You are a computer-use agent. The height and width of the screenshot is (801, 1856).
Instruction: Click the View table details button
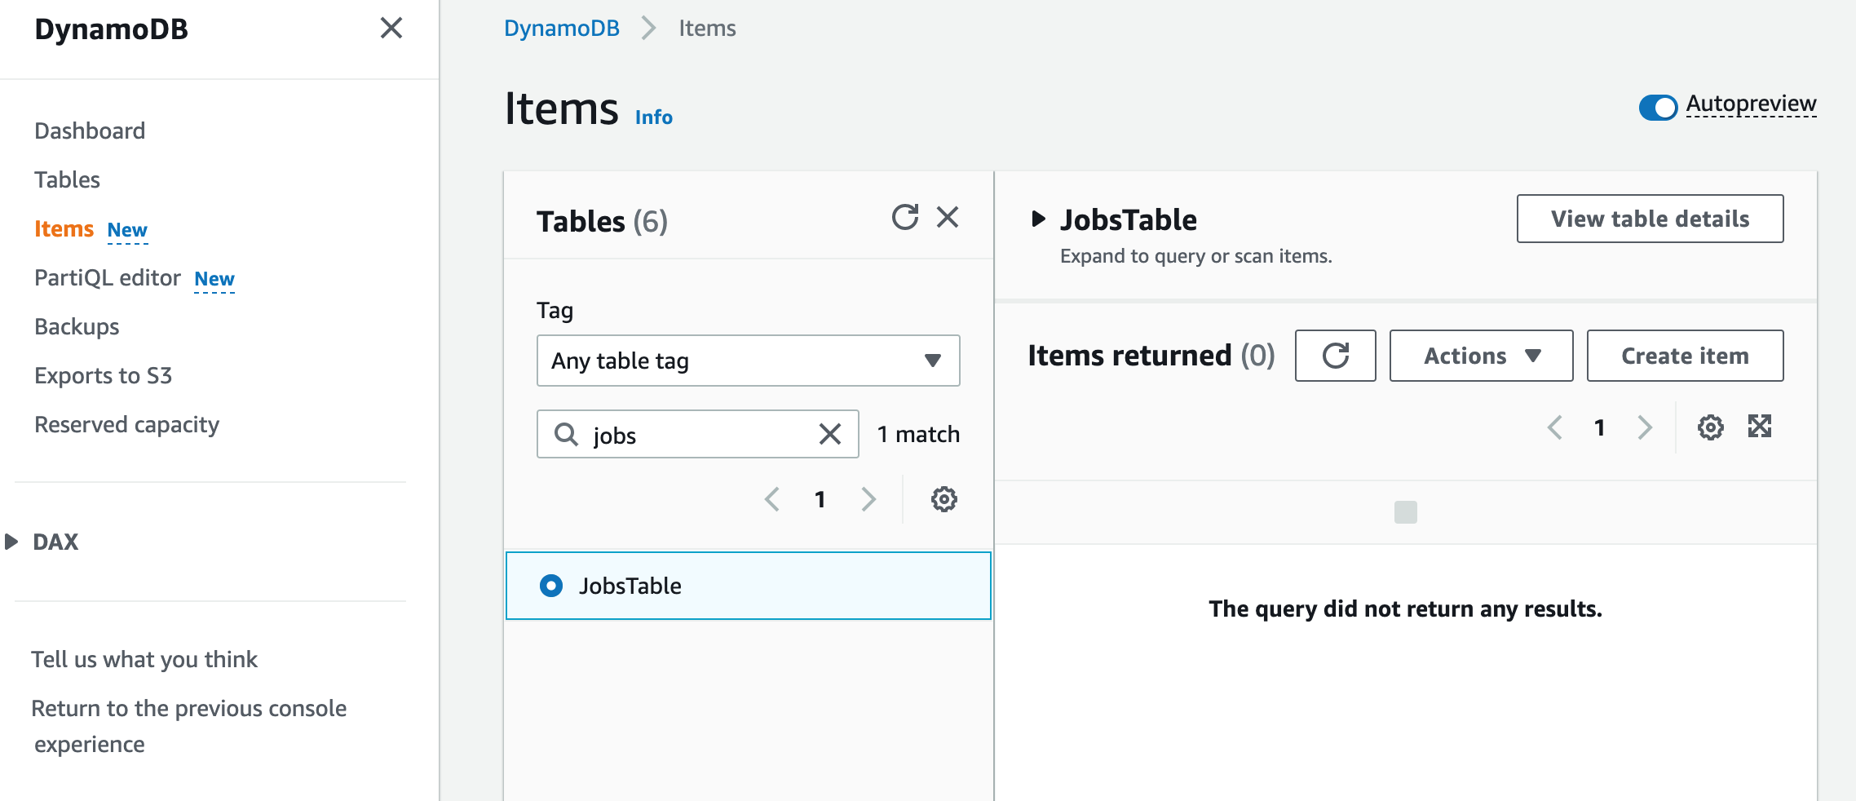tap(1649, 218)
